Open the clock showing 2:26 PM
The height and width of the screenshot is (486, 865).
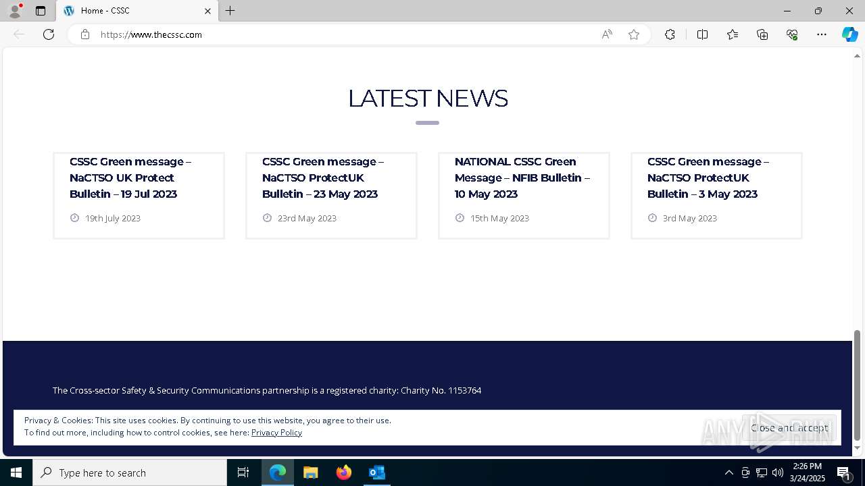(x=808, y=473)
